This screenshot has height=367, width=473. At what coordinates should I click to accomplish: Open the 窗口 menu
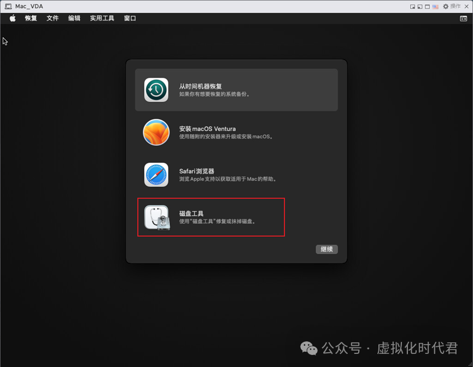(130, 19)
